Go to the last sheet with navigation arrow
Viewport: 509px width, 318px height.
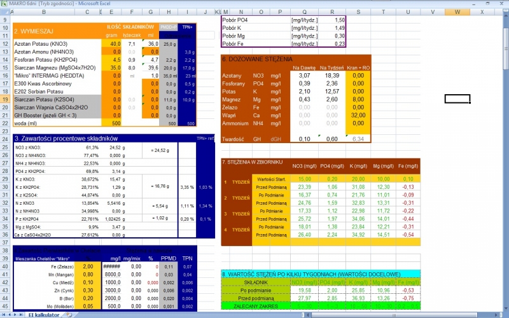[20, 315]
